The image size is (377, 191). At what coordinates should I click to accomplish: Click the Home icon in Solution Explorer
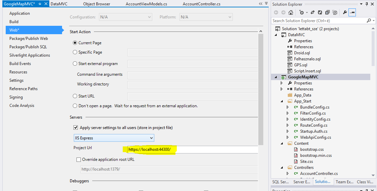click(291, 12)
